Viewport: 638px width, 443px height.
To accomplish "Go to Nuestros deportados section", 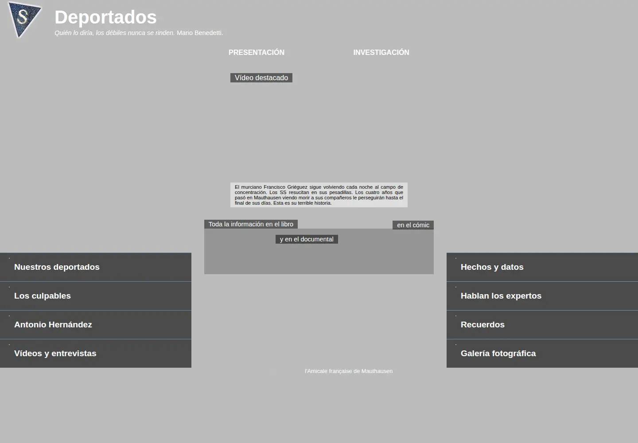I will click(x=96, y=267).
